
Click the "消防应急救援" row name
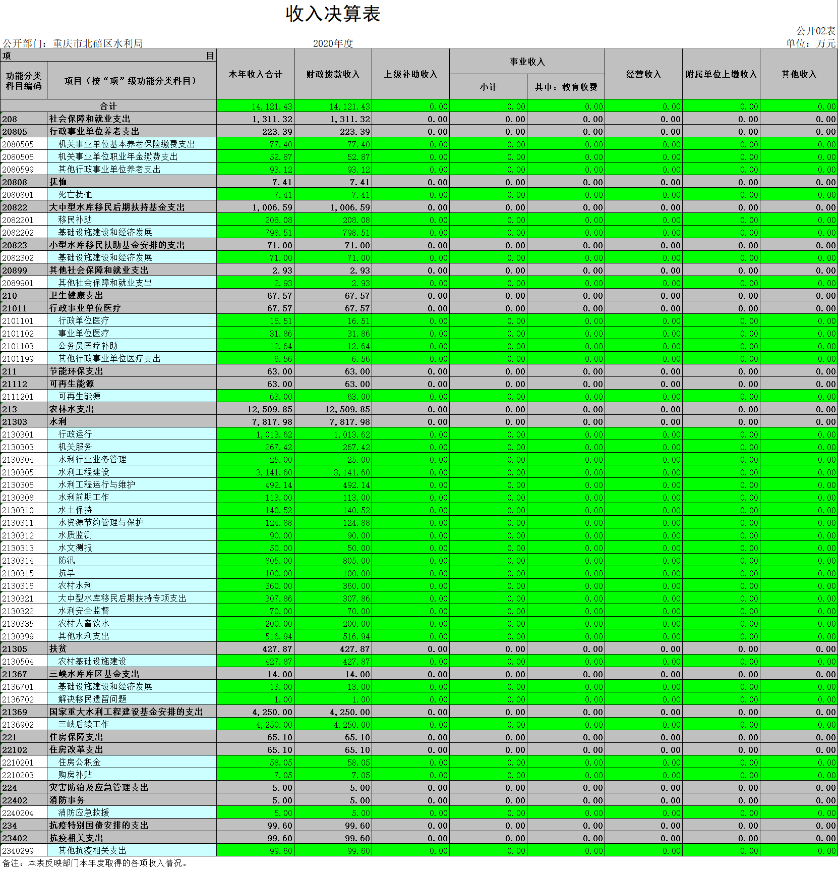tap(84, 812)
